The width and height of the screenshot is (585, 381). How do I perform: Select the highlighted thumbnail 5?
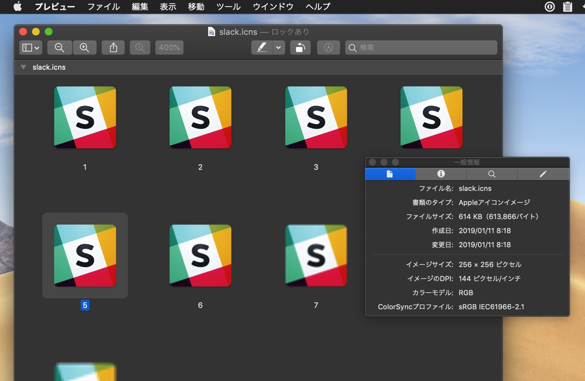point(85,255)
